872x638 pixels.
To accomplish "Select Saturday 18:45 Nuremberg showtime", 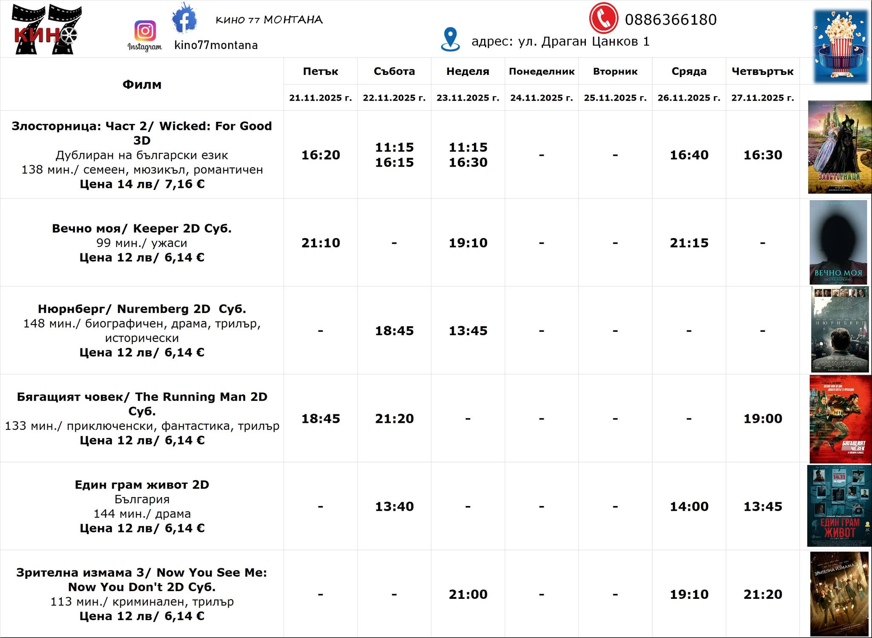I will (x=394, y=331).
